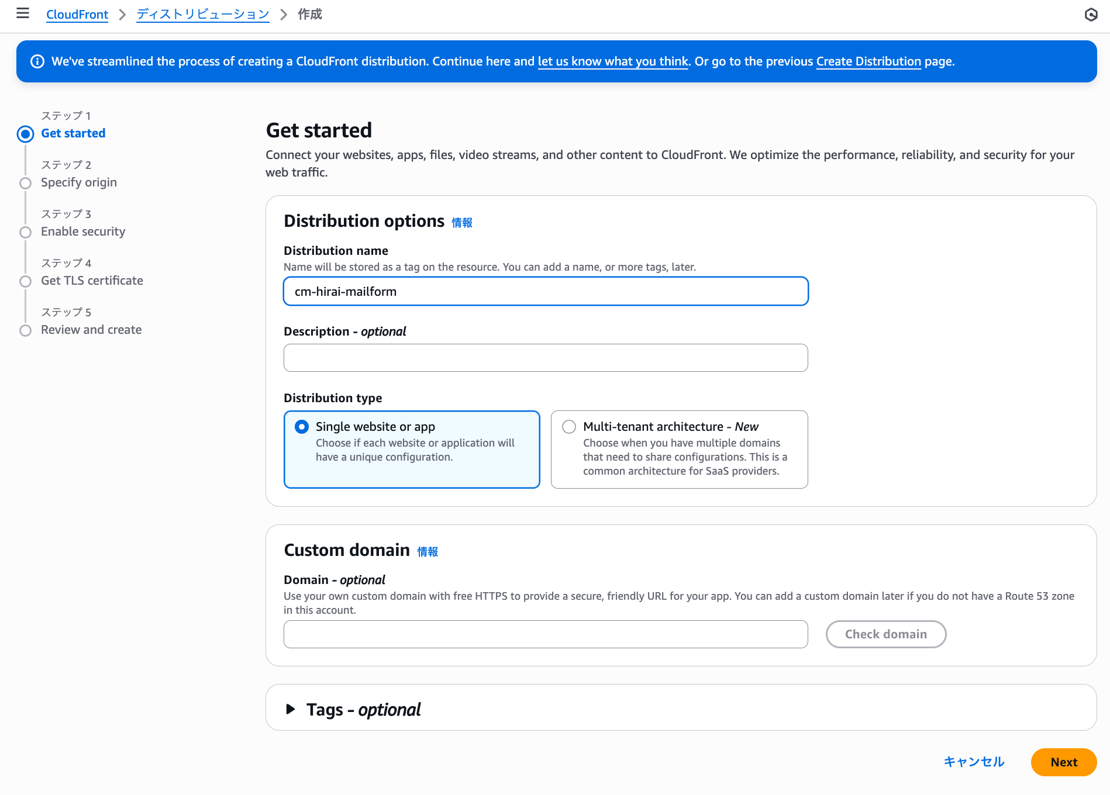
Task: Focus the Distribution name field
Action: pyautogui.click(x=546, y=292)
